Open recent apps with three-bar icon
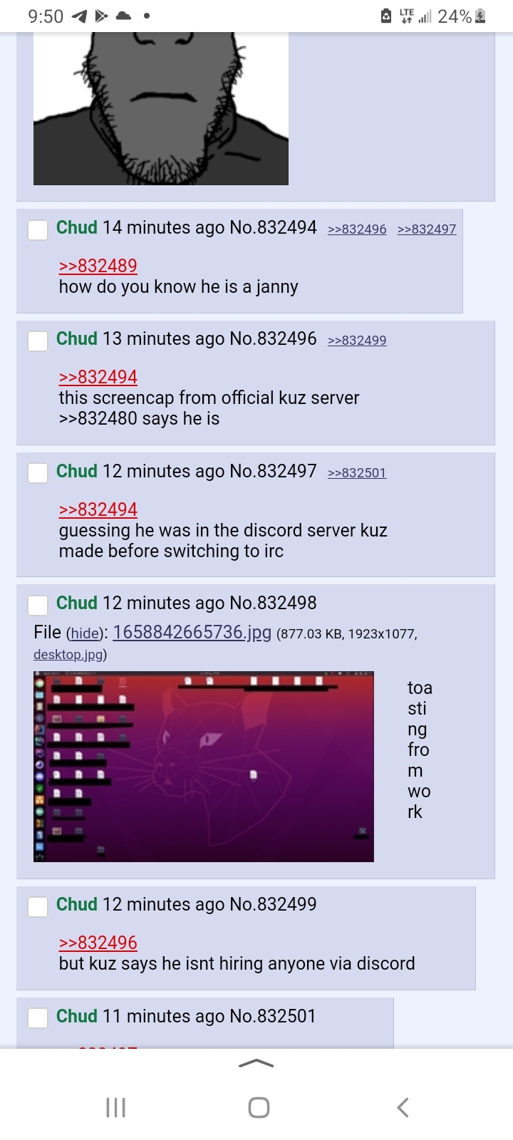Viewport: 513px width, 1140px height. click(x=115, y=1107)
